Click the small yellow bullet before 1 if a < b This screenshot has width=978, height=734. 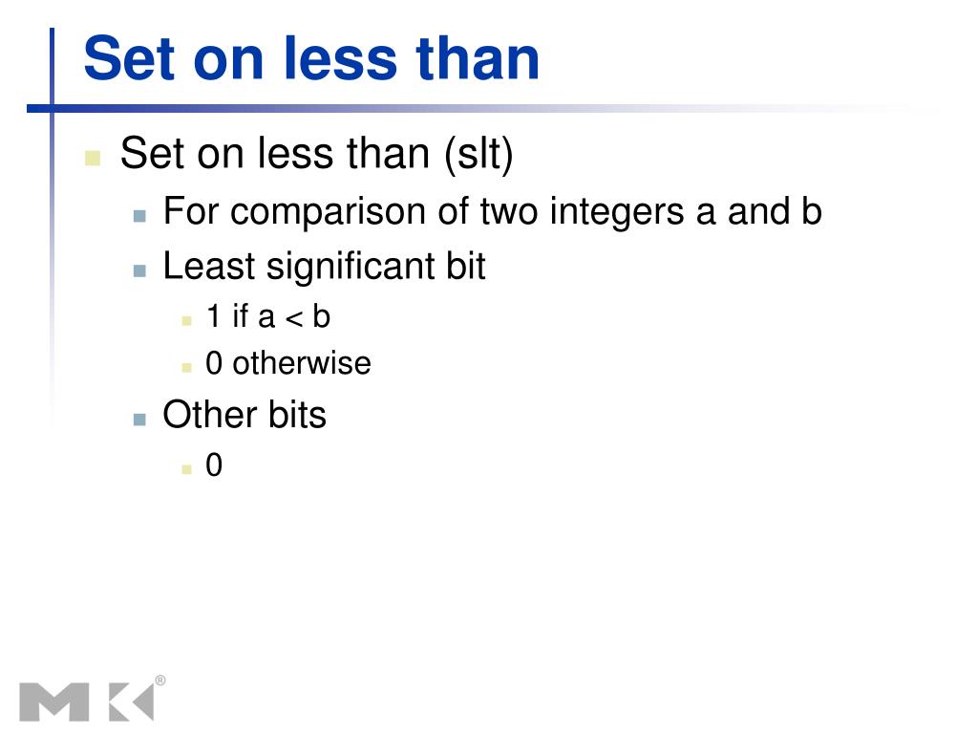point(186,321)
